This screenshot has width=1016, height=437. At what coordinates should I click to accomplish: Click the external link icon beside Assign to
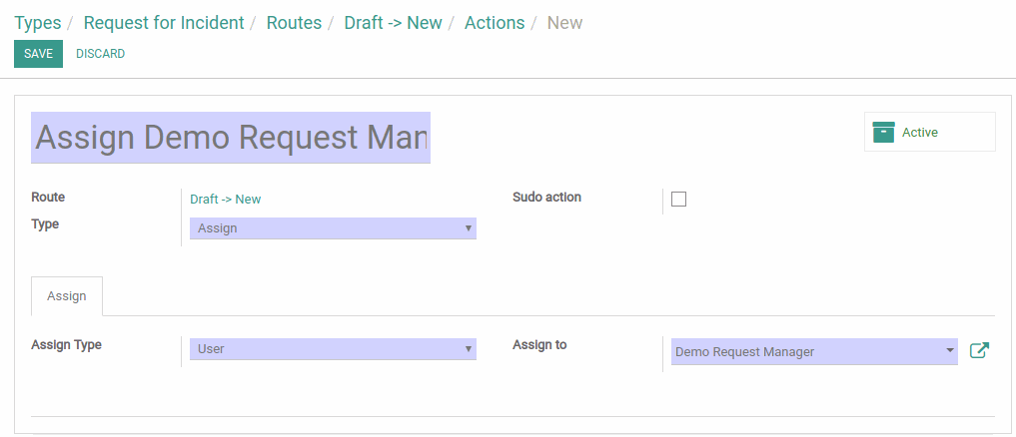click(979, 351)
